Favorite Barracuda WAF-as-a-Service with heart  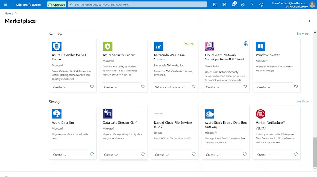pos(194,87)
